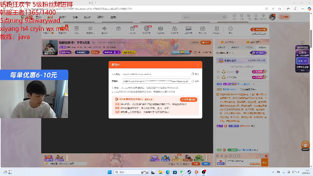Select the live tab in top nav

pyautogui.click(x=50, y=17)
